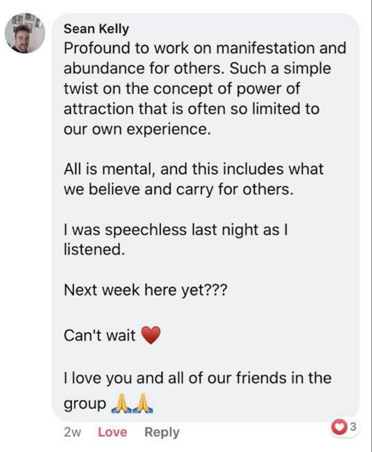Click the "I love you and all" line

pos(197,378)
